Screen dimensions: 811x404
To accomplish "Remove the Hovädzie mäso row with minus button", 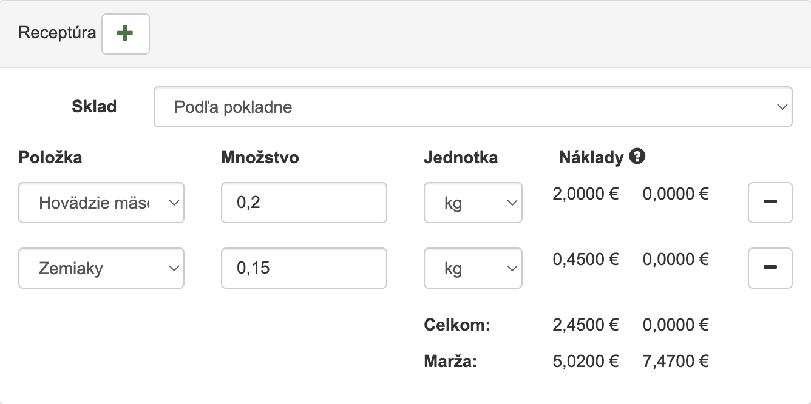I will click(x=770, y=203).
